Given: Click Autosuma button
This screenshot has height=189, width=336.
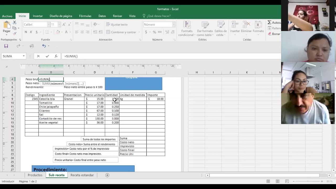Looking at the screenshot, I should coord(274,23).
